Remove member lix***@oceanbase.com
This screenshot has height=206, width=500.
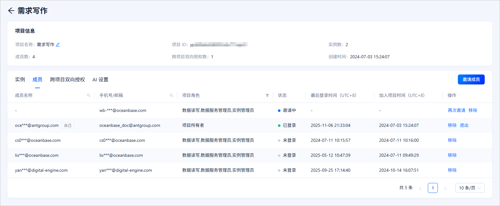[x=452, y=155]
